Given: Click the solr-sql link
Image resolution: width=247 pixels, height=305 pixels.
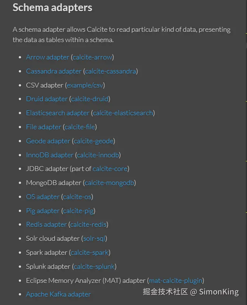Looking at the screenshot, I should [x=94, y=239].
